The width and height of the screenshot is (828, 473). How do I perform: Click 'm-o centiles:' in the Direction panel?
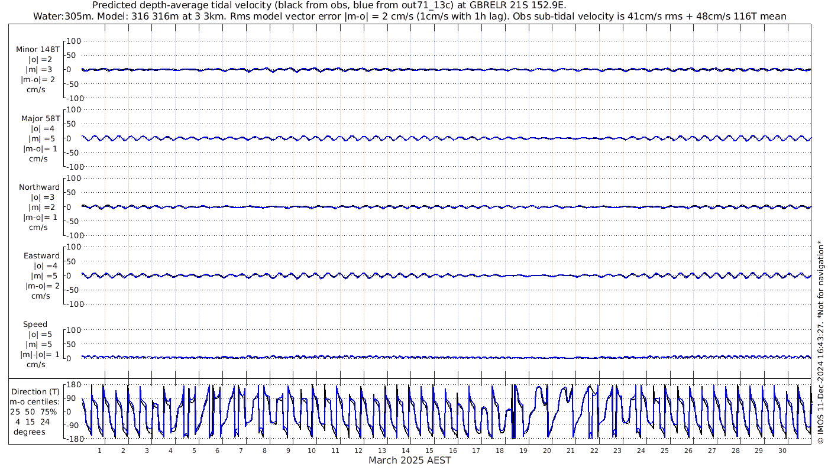coord(36,401)
